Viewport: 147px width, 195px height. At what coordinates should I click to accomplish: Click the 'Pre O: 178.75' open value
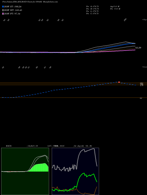click(x=92, y=6)
